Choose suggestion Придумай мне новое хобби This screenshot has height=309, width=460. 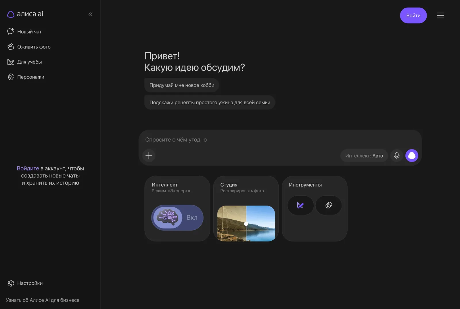click(x=182, y=85)
